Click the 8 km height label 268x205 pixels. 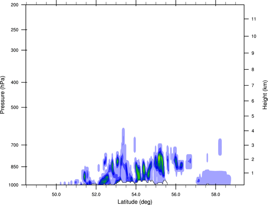(253, 69)
